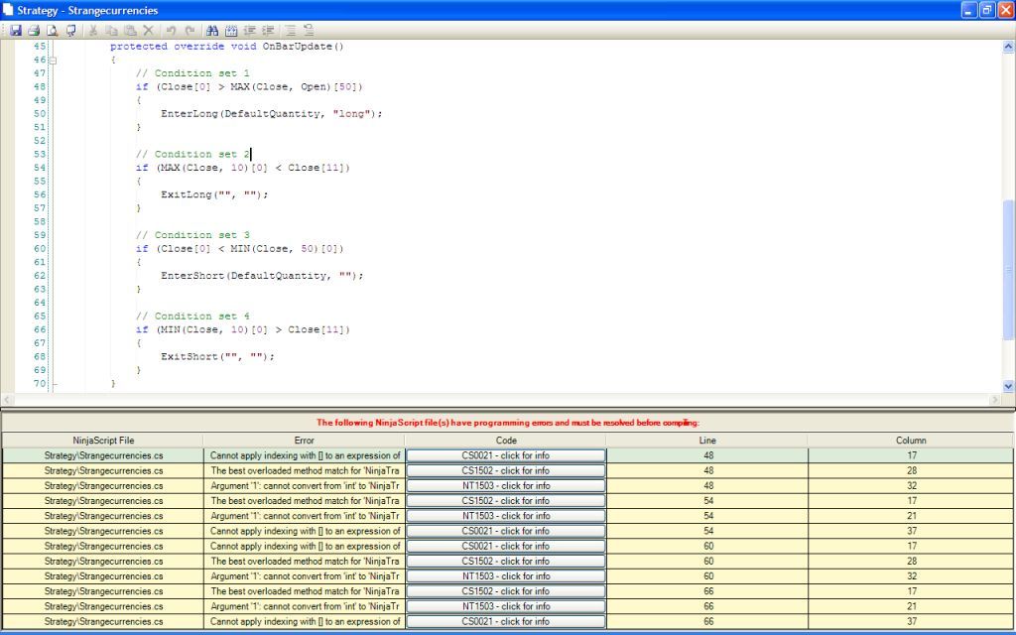Undo the last edit

171,30
